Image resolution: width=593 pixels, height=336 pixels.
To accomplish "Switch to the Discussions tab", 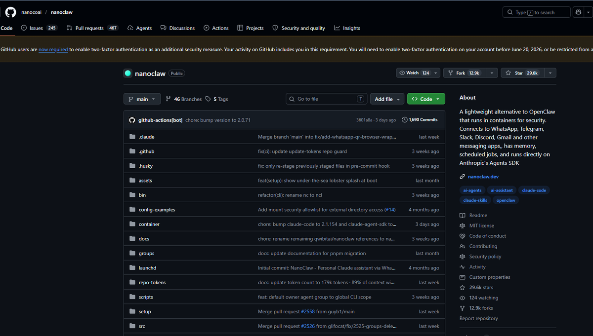I will (177, 28).
